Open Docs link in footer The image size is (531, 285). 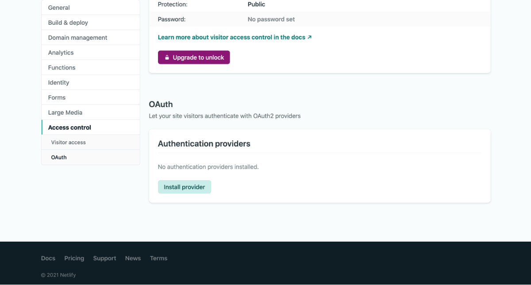point(48,258)
